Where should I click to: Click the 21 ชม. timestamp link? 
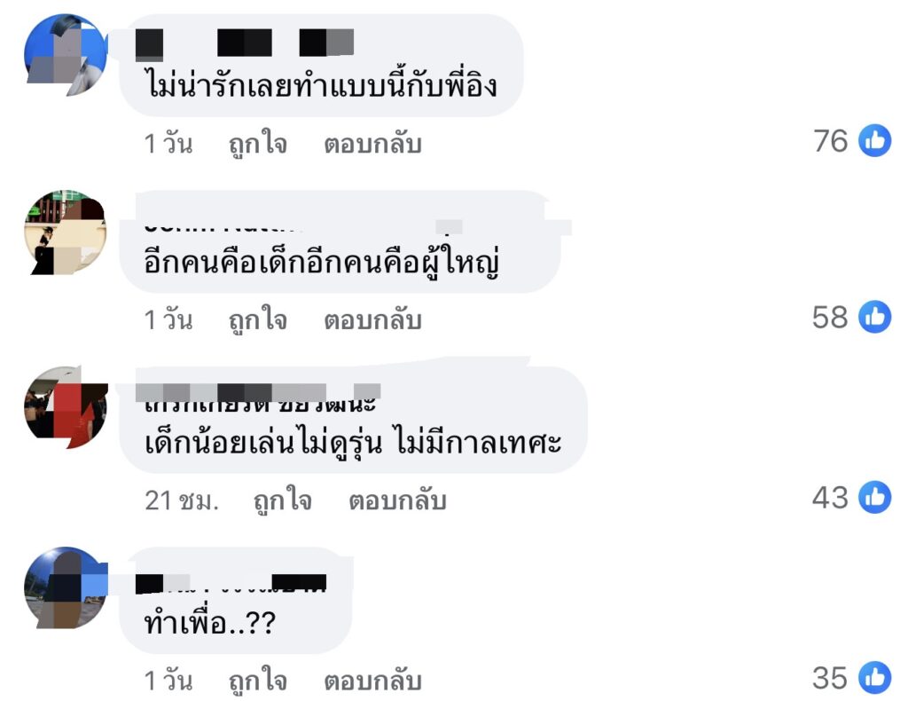(x=181, y=500)
